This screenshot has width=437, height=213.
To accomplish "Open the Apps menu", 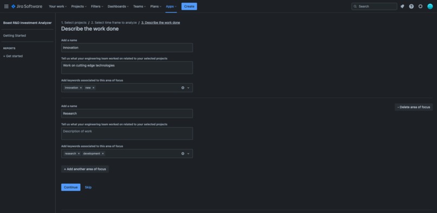I will (171, 6).
